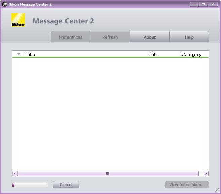
Task: Click the Nikon logo
Action: point(18,20)
